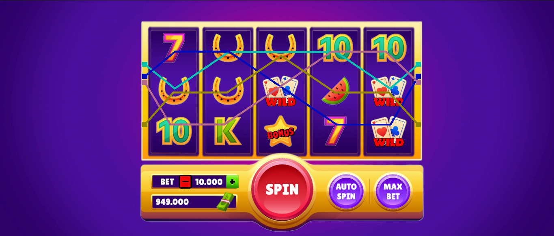Viewport: 554px width, 236px height.
Task: Select the MAX BET button
Action: [x=393, y=191]
